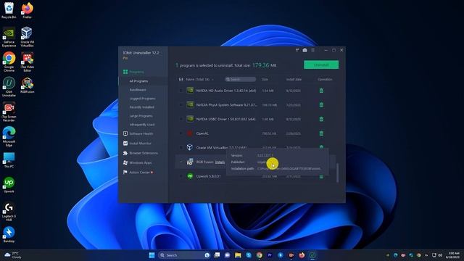
Task: Open Premiere Pro from taskbar
Action: coord(270,255)
